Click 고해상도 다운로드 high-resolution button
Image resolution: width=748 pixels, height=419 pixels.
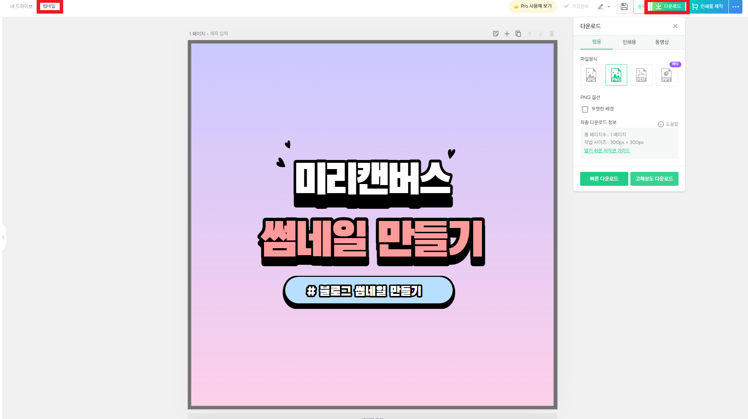654,179
